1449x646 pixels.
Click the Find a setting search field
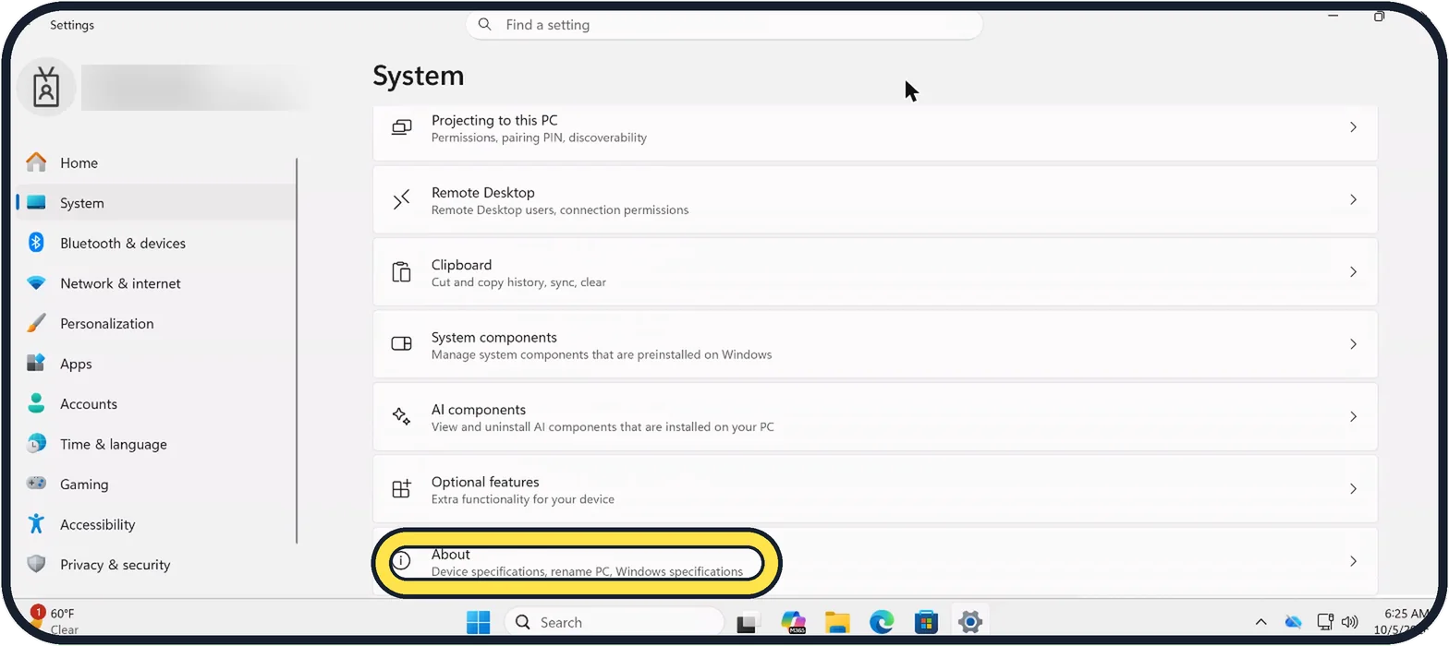click(724, 25)
